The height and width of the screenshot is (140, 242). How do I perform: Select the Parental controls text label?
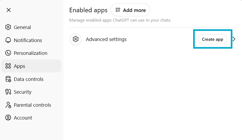pyautogui.click(x=32, y=105)
